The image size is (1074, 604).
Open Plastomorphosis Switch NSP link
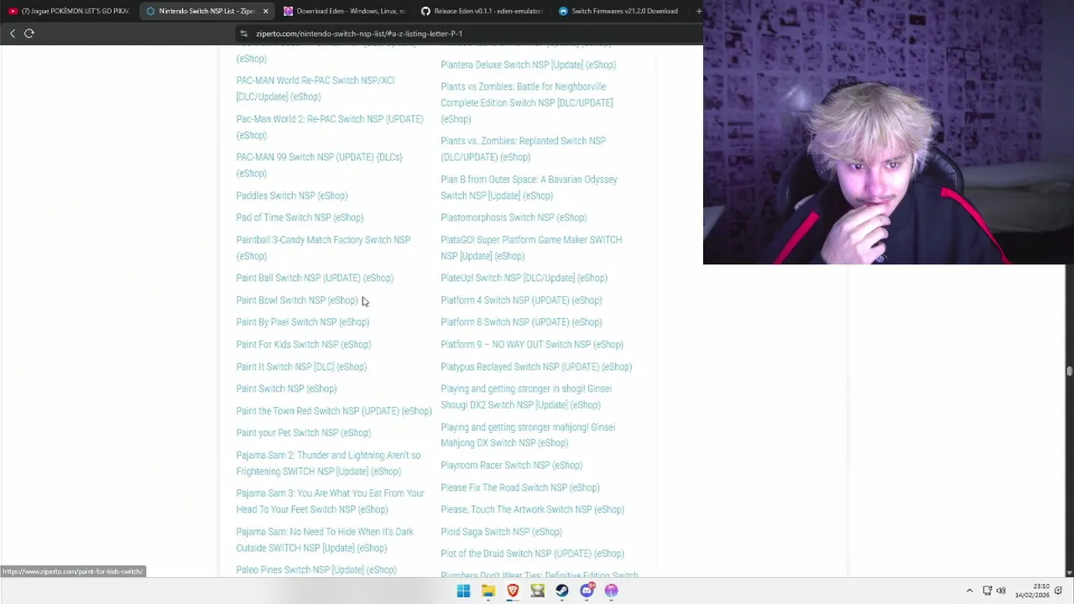click(x=514, y=217)
